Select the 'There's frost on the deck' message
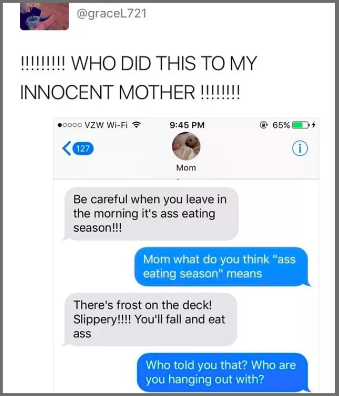Viewport: 339px width, 396px height. point(150,319)
